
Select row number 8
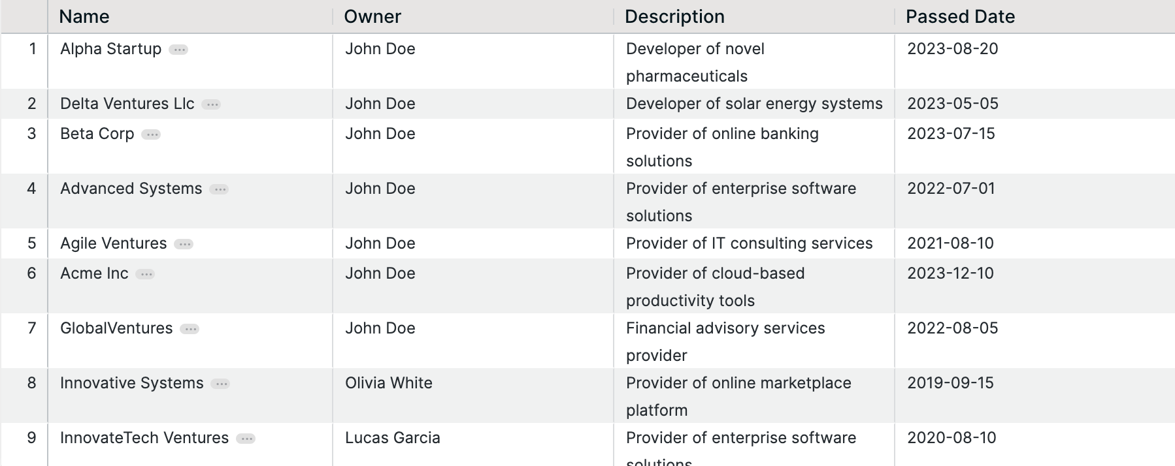coord(31,383)
